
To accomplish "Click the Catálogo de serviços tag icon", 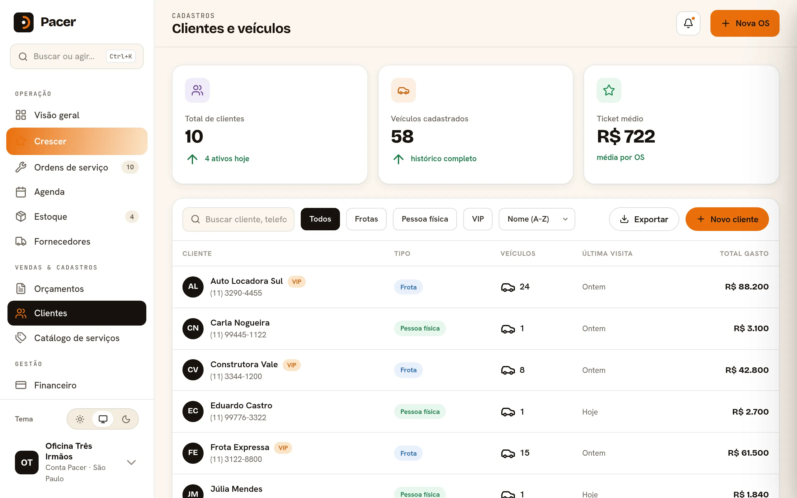I will point(21,338).
